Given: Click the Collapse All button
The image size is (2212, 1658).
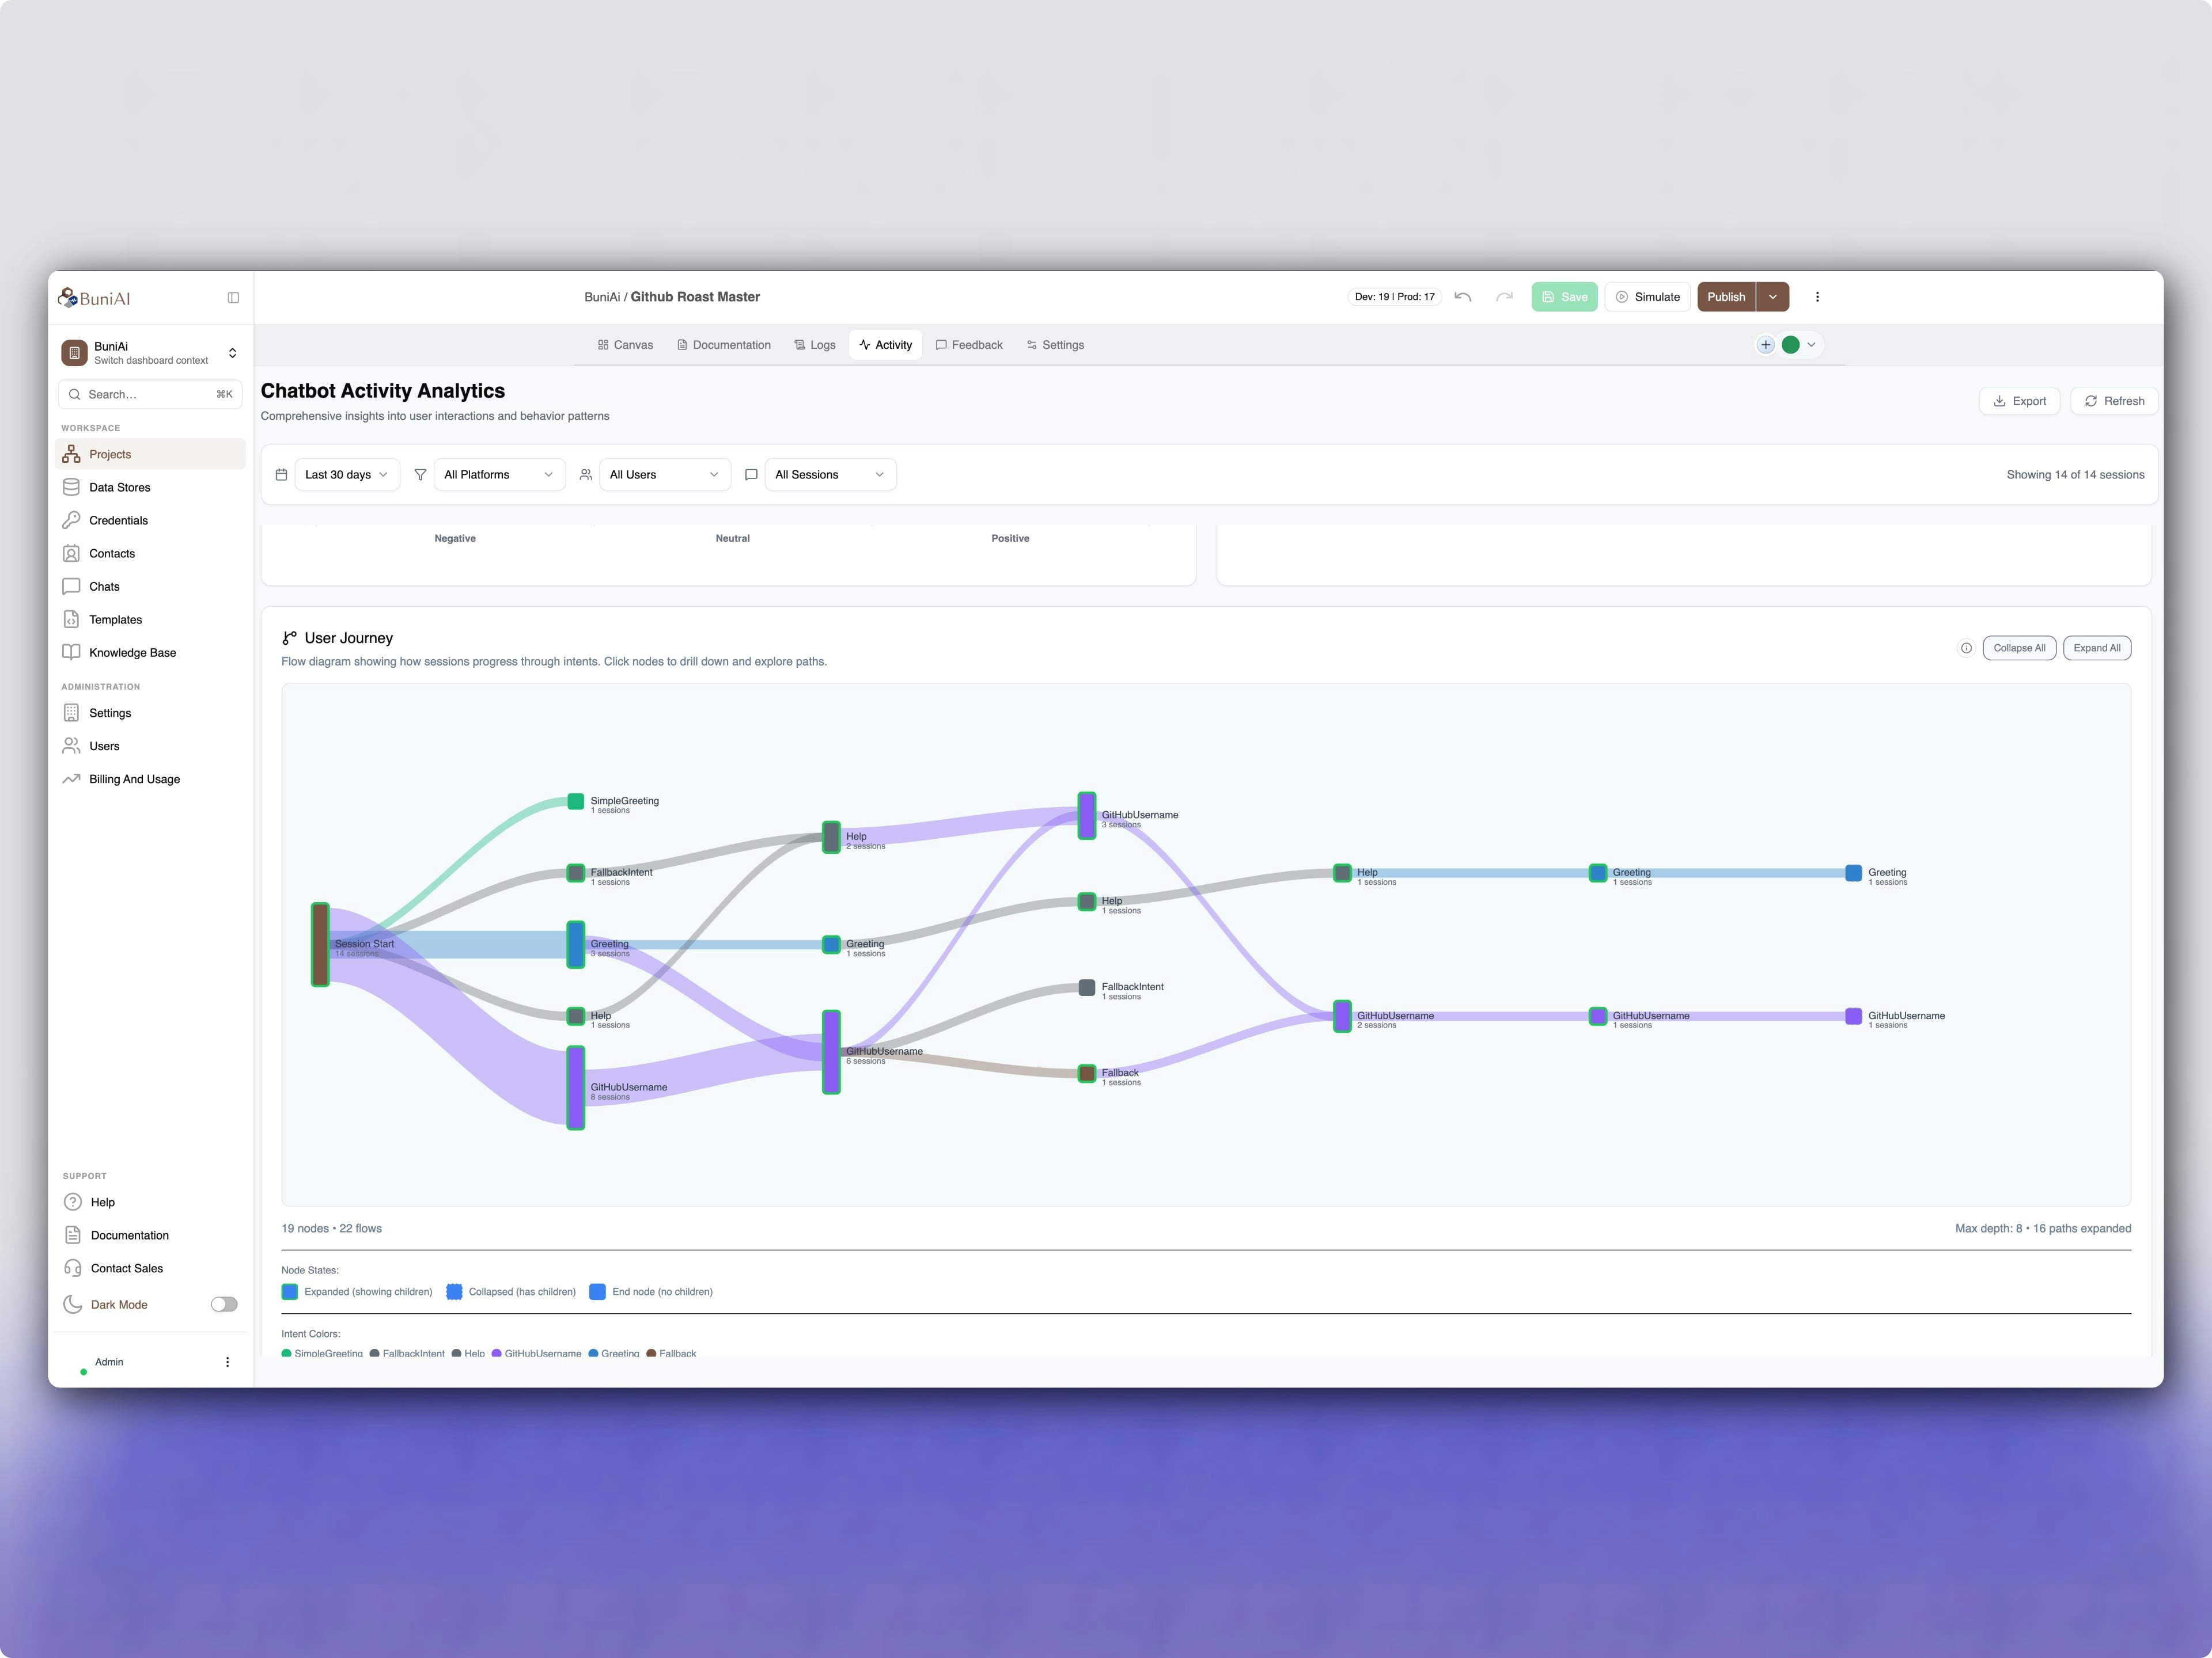Looking at the screenshot, I should [2018, 648].
